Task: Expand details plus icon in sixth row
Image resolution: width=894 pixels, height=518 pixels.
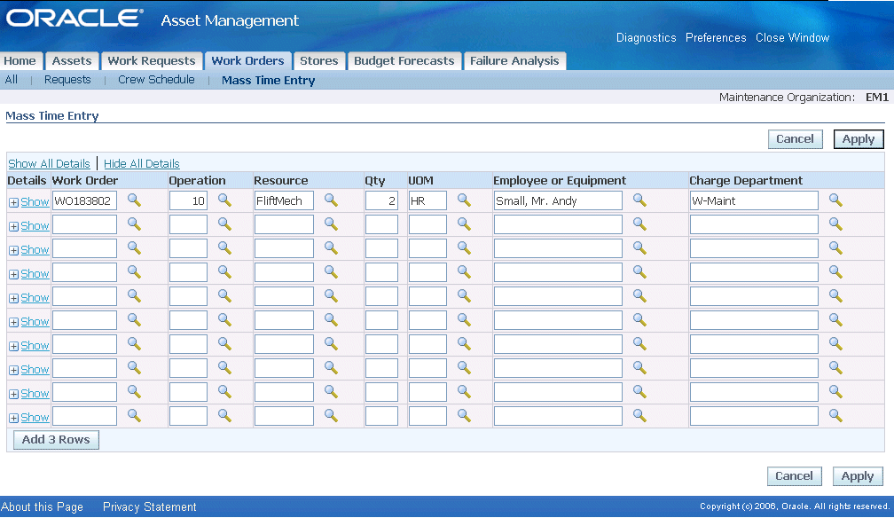Action: point(13,322)
